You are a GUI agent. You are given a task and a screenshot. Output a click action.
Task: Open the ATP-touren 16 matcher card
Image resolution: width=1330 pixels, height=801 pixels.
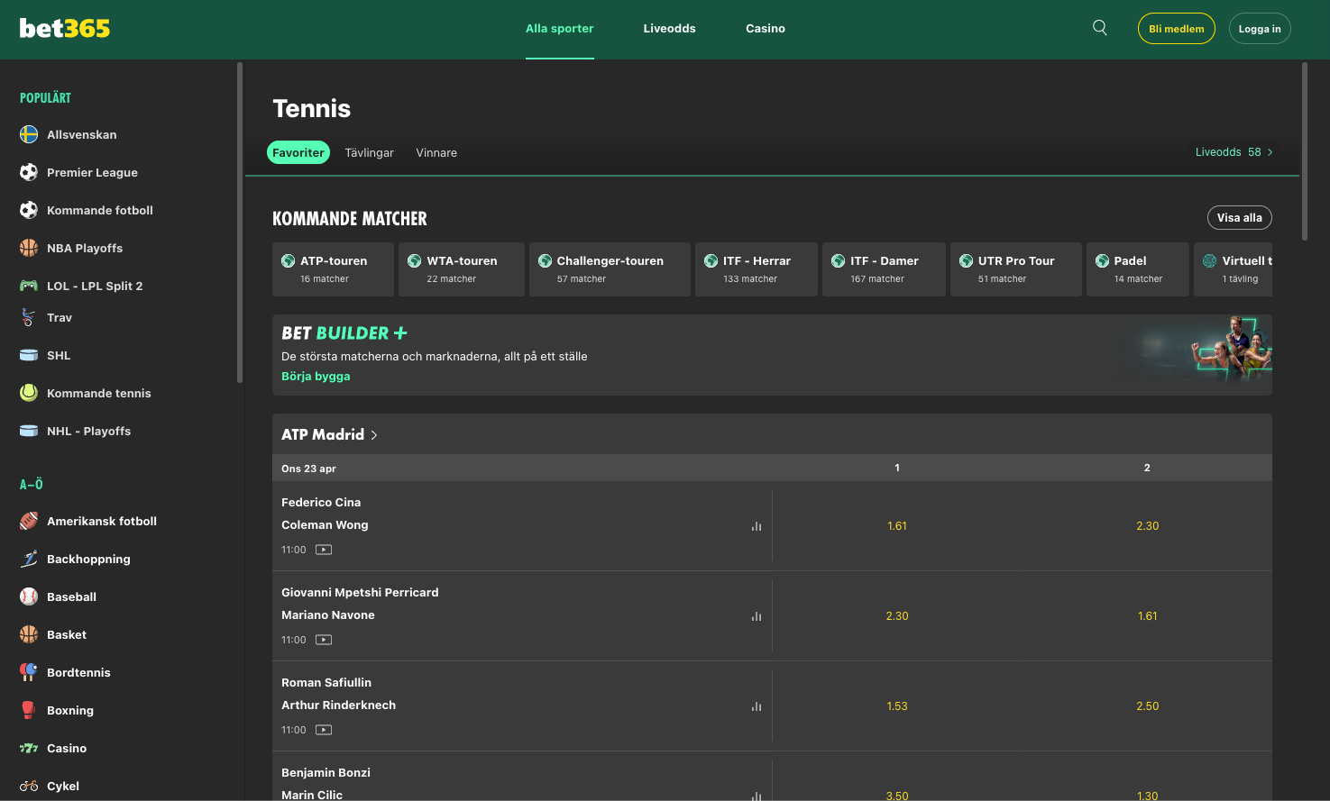(334, 269)
